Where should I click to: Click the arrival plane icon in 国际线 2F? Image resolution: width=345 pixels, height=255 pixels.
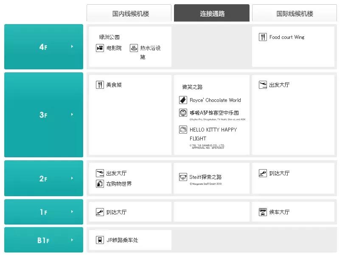click(263, 173)
